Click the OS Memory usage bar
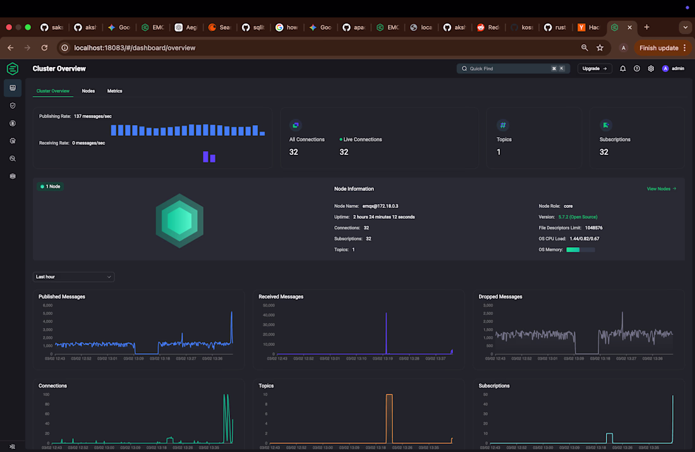Viewport: 695px width, 452px height. [580, 250]
